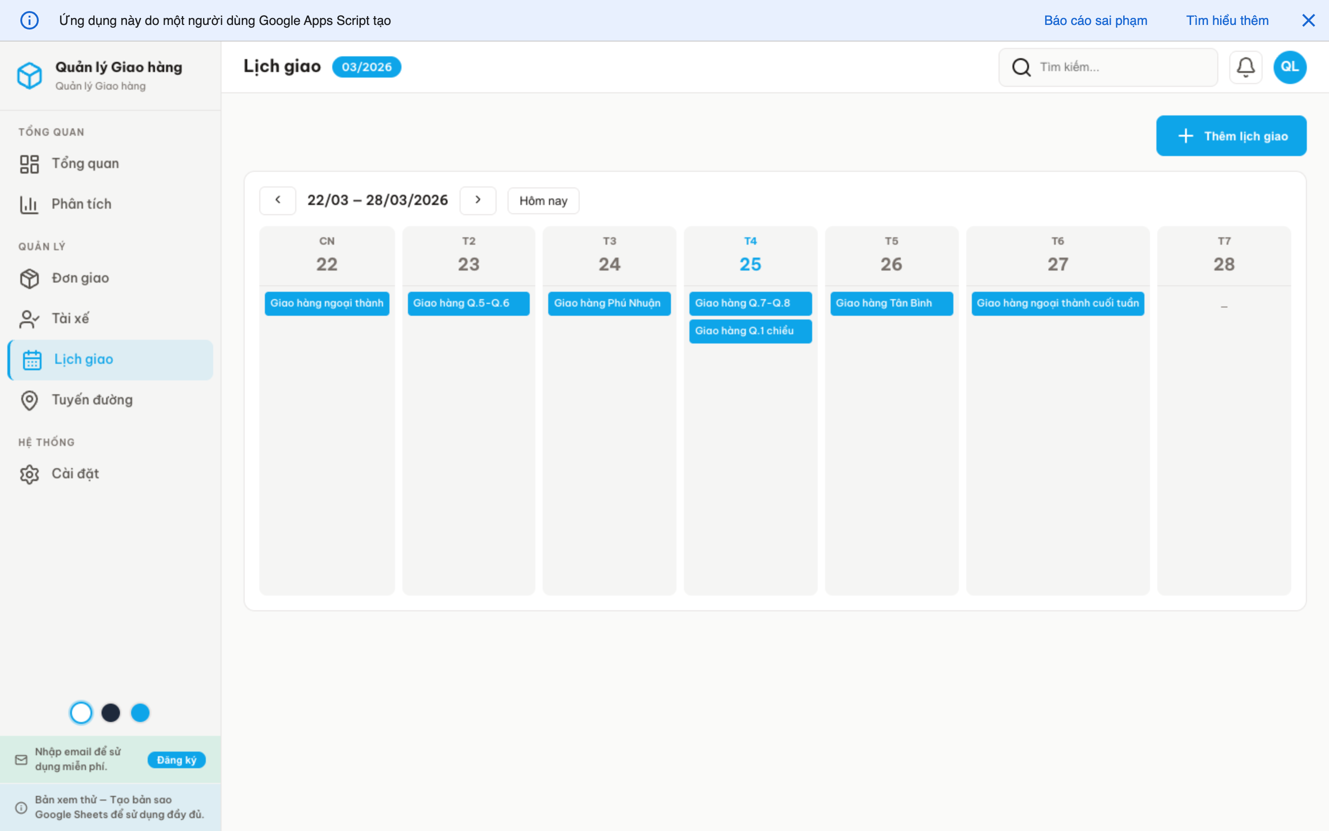Screen dimensions: 1329x831
Task: Open the 03/2026 month badge
Action: pos(366,66)
